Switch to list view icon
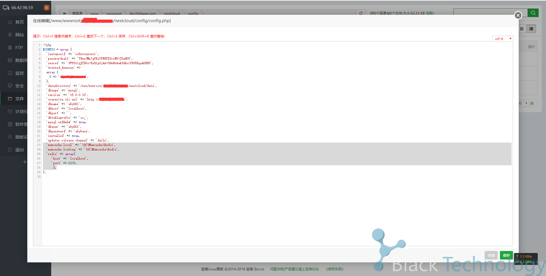Image resolution: width=546 pixels, height=276 pixels. (531, 29)
